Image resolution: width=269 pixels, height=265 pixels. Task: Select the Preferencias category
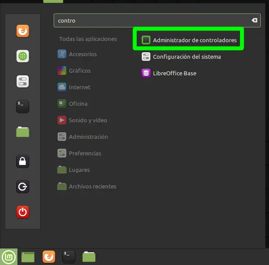click(x=79, y=153)
